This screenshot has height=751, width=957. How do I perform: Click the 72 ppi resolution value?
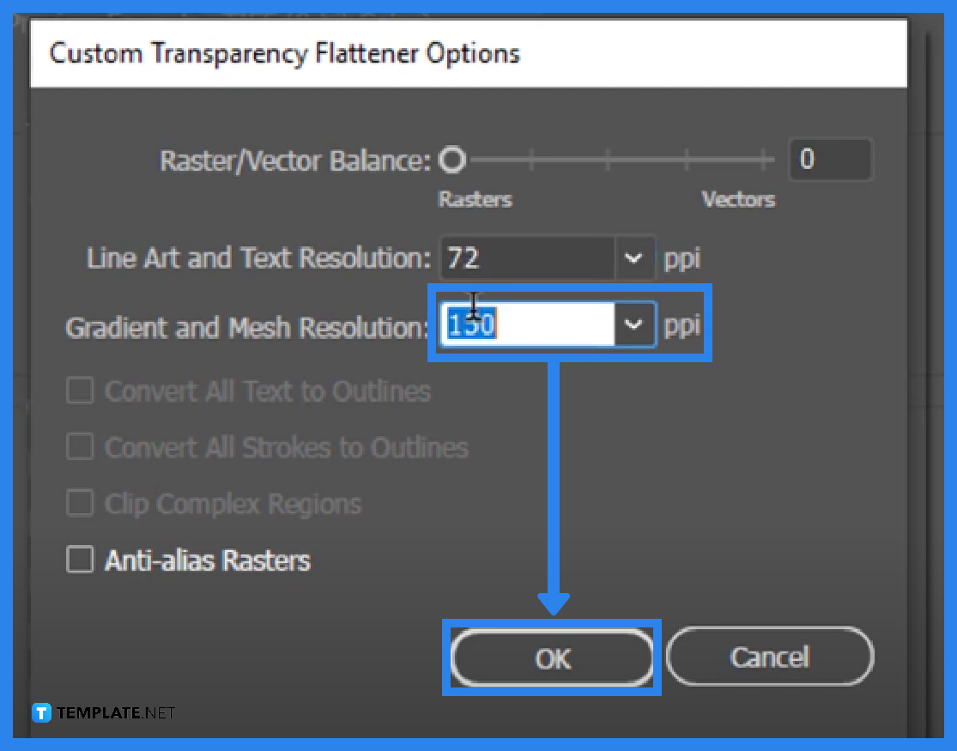[463, 258]
